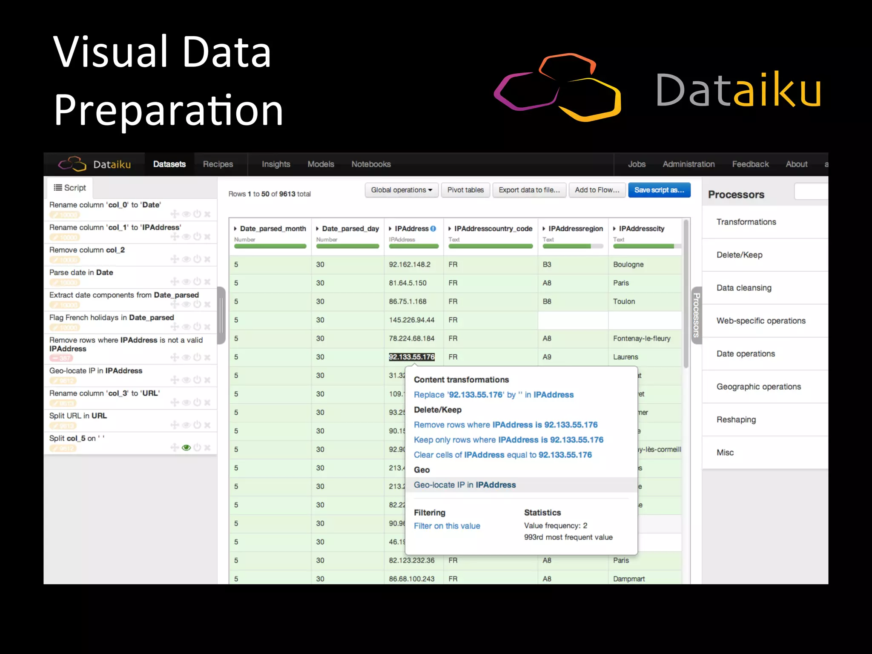The height and width of the screenshot is (654, 872).
Task: Open the Insights menu item
Action: (276, 164)
